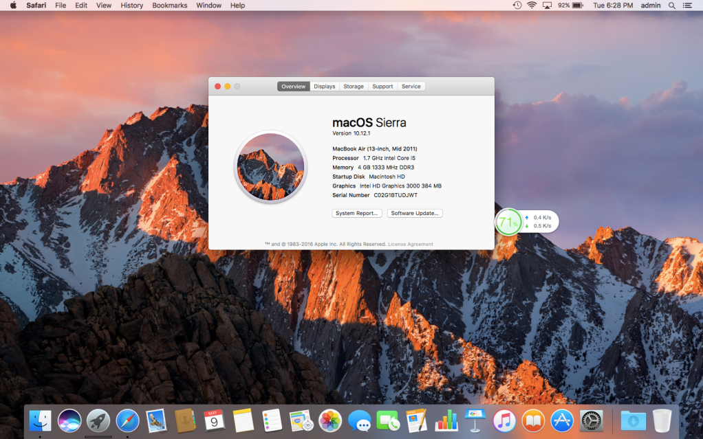The image size is (703, 439).
Task: Open Notification Center icon
Action: pyautogui.click(x=687, y=5)
